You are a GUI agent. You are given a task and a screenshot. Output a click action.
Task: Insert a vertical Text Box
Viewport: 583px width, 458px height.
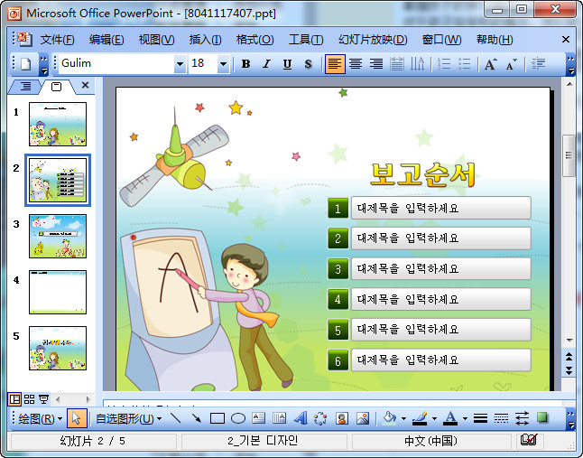coord(279,418)
